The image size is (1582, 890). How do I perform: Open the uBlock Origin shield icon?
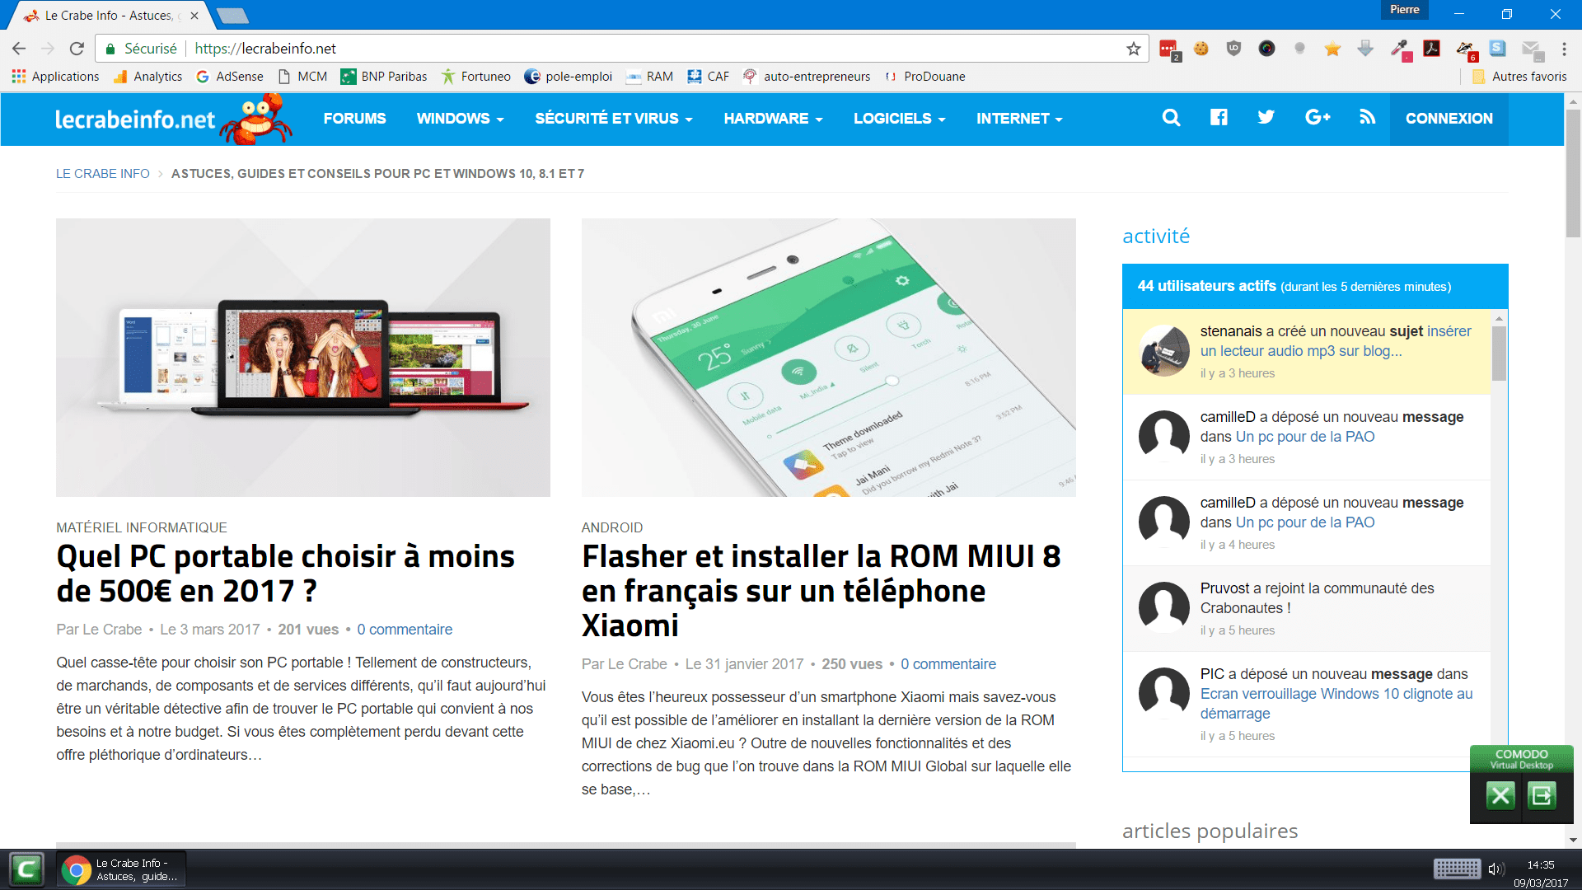1233,49
